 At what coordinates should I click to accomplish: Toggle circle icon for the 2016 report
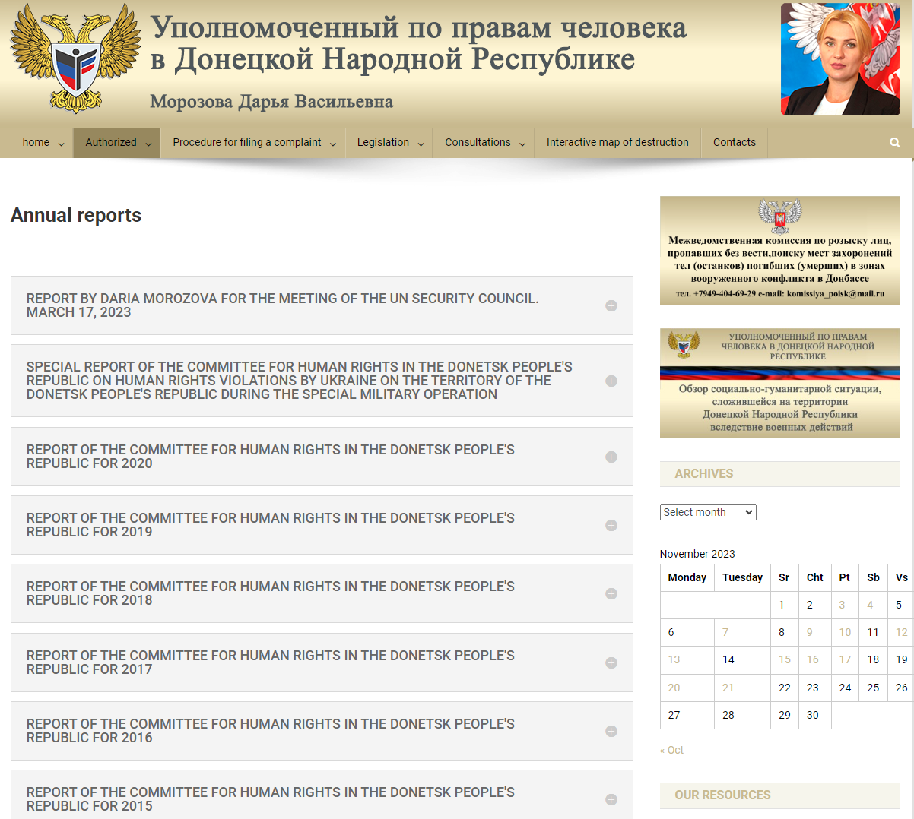(x=611, y=731)
